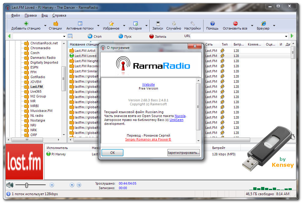Select Digitally Imported in station tree
This screenshot has height=203, width=302.
[44, 62]
